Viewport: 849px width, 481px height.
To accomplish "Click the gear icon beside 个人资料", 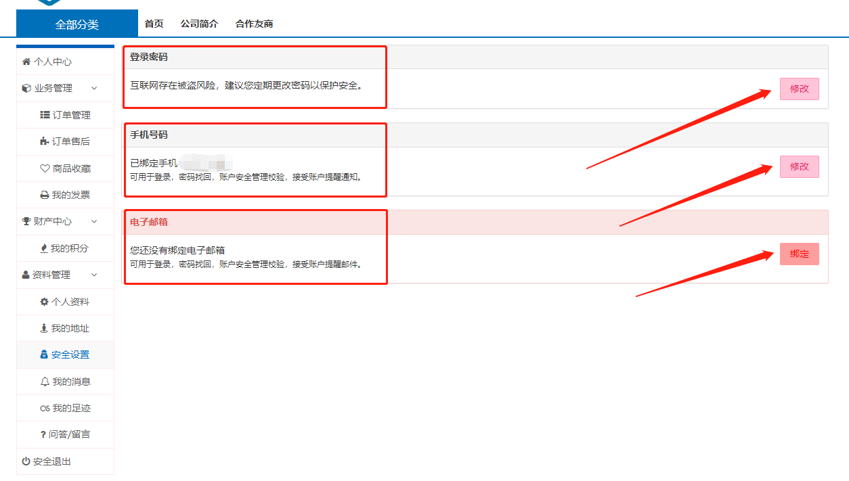I will click(45, 302).
